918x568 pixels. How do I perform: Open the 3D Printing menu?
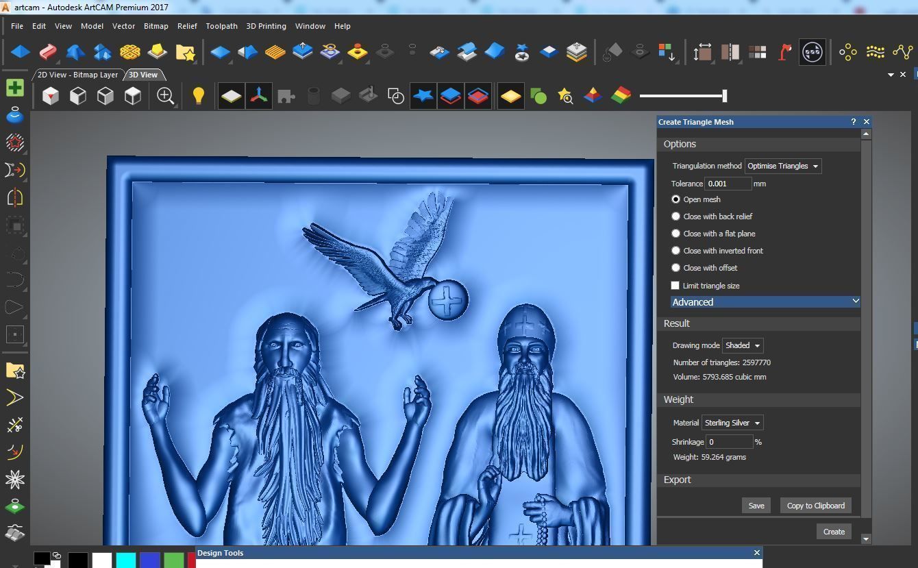[x=266, y=26]
